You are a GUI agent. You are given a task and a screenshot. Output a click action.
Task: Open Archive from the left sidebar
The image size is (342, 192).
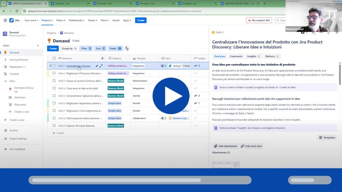click(14, 130)
